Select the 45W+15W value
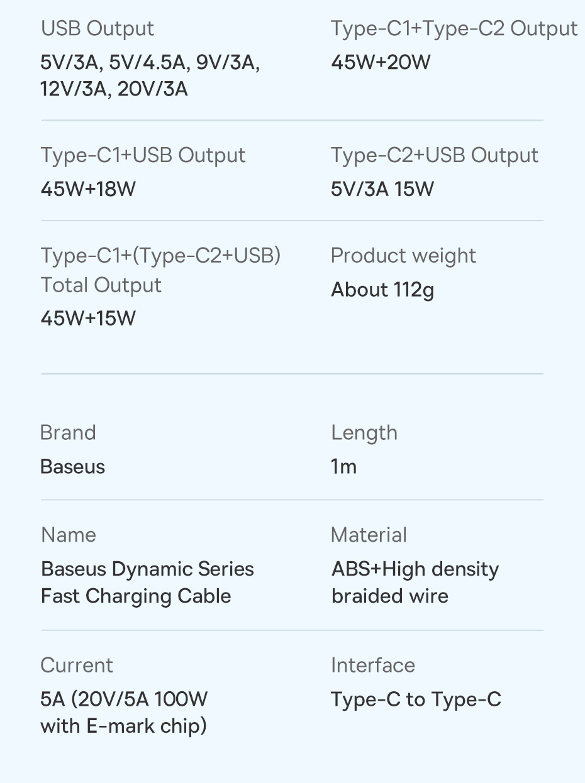585x783 pixels. pos(88,318)
